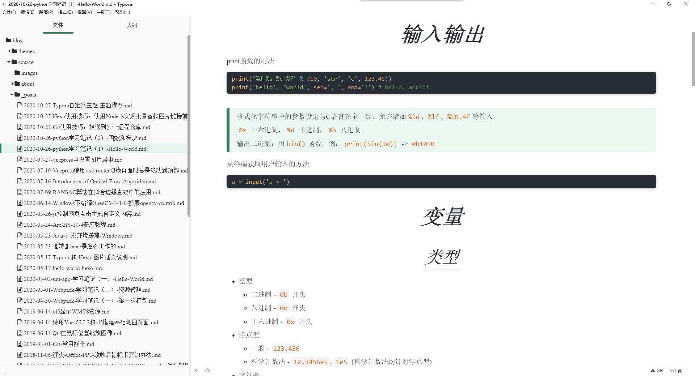Screen dimensions: 695x376
Task: Click the sidebar file list scrollbar
Action: click(189, 127)
